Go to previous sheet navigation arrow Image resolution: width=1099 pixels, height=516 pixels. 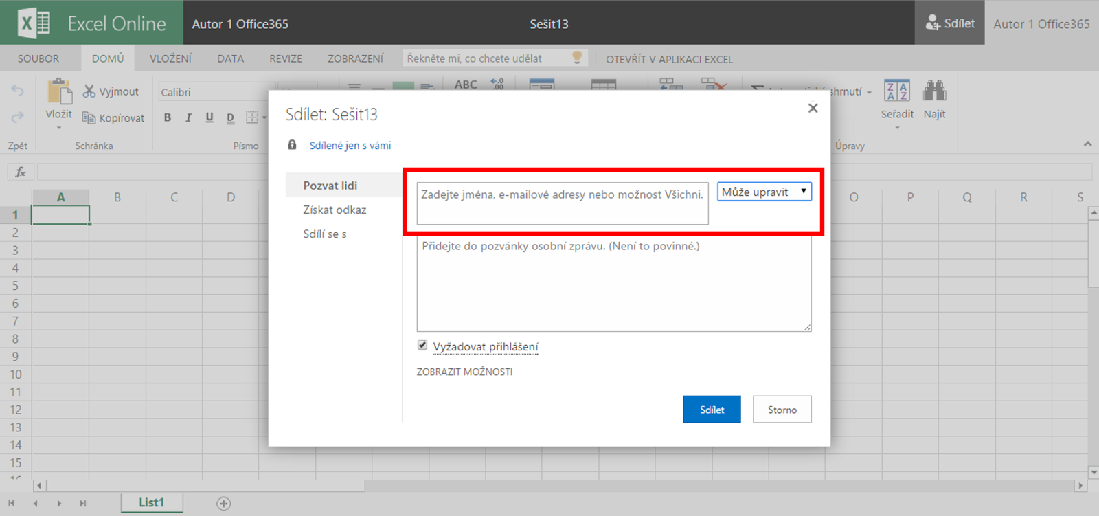[x=36, y=504]
